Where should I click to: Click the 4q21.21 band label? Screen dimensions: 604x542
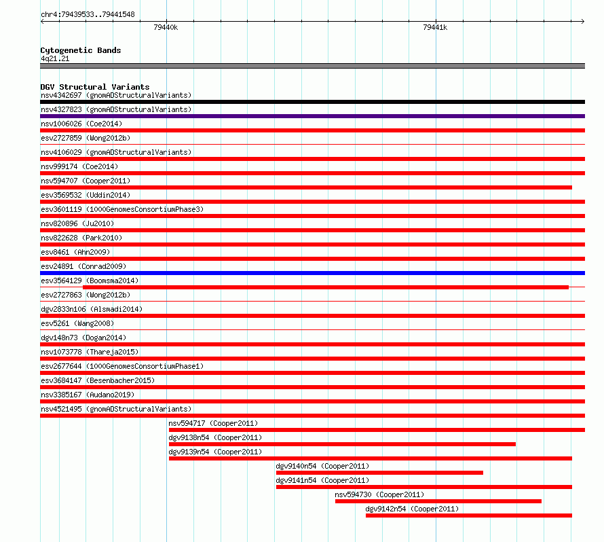(x=55, y=58)
